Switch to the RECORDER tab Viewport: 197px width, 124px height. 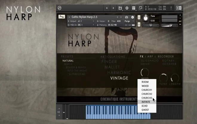166,56
